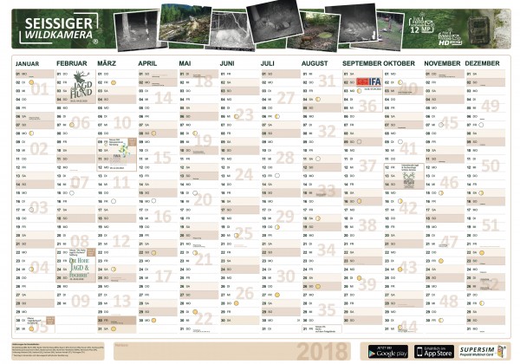Screen dimensions: 520x364
Task: Select the night wild boar photo
Action: click(x=275, y=22)
